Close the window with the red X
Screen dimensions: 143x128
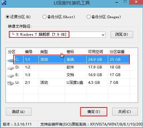[136, 2]
